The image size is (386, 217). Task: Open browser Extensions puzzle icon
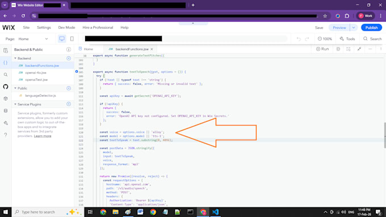pyautogui.click(x=347, y=16)
